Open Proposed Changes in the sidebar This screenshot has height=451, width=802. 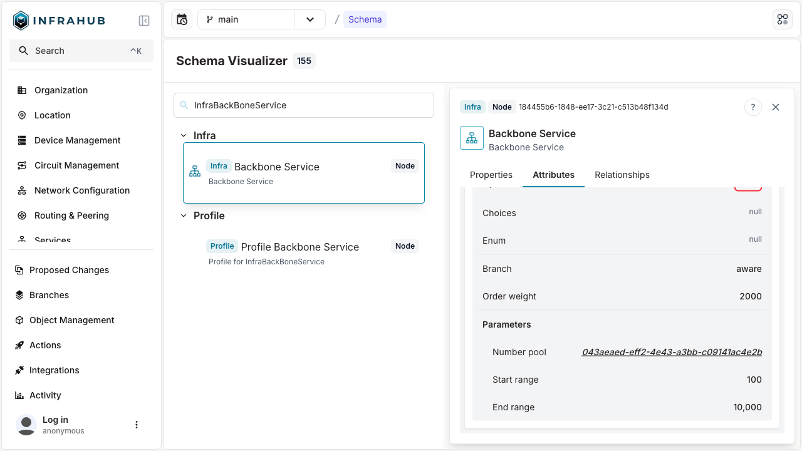69,270
